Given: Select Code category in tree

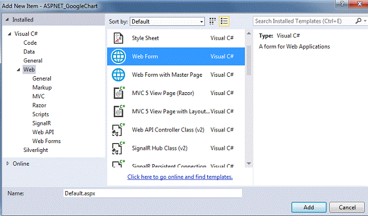Looking at the screenshot, I should click(30, 43).
